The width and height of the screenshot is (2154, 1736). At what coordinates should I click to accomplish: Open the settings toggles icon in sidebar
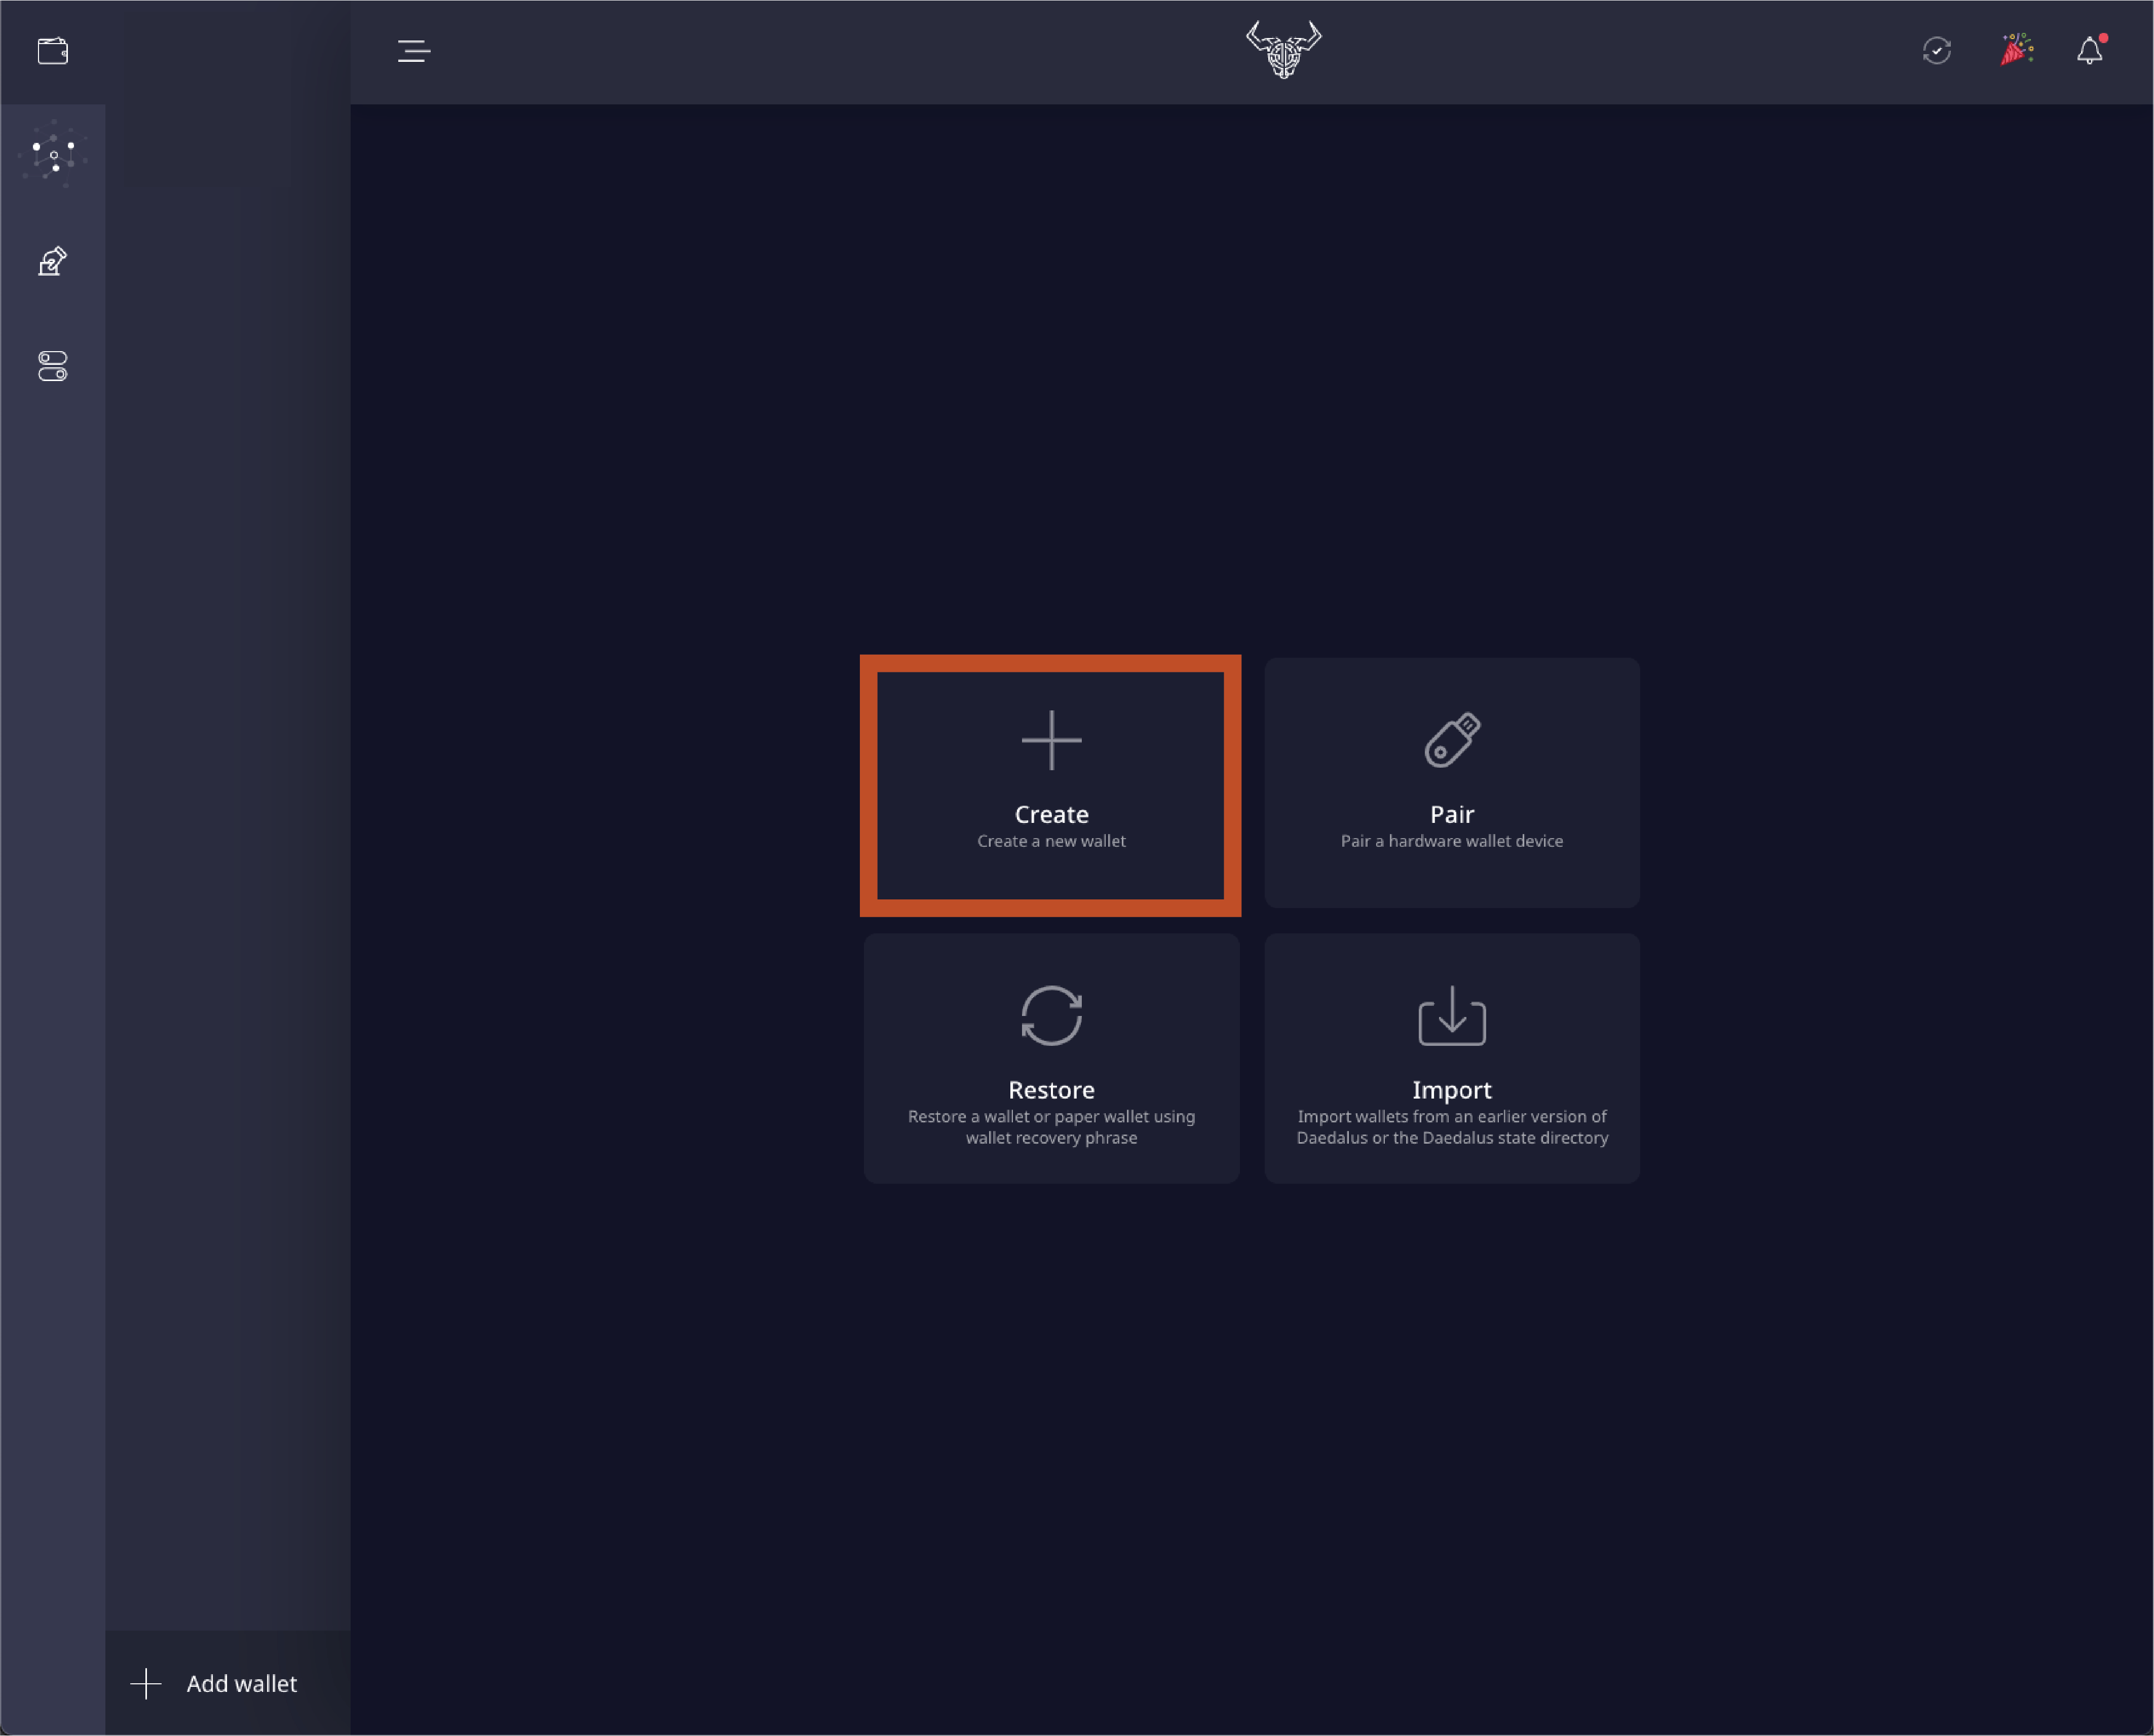click(52, 366)
